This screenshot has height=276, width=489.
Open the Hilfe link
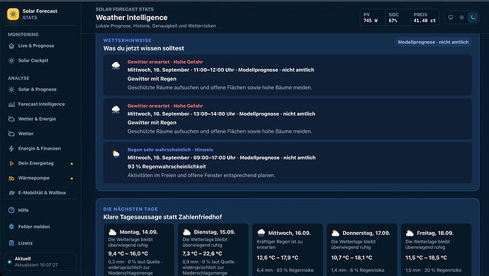click(x=40, y=210)
